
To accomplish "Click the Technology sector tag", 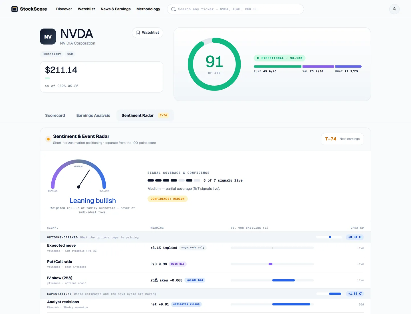I will point(52,54).
